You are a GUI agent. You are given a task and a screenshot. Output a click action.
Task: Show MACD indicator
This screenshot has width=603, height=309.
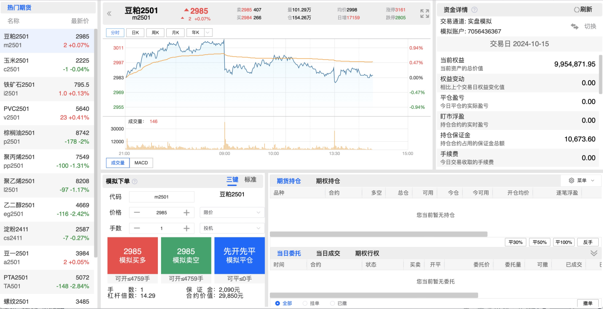141,163
